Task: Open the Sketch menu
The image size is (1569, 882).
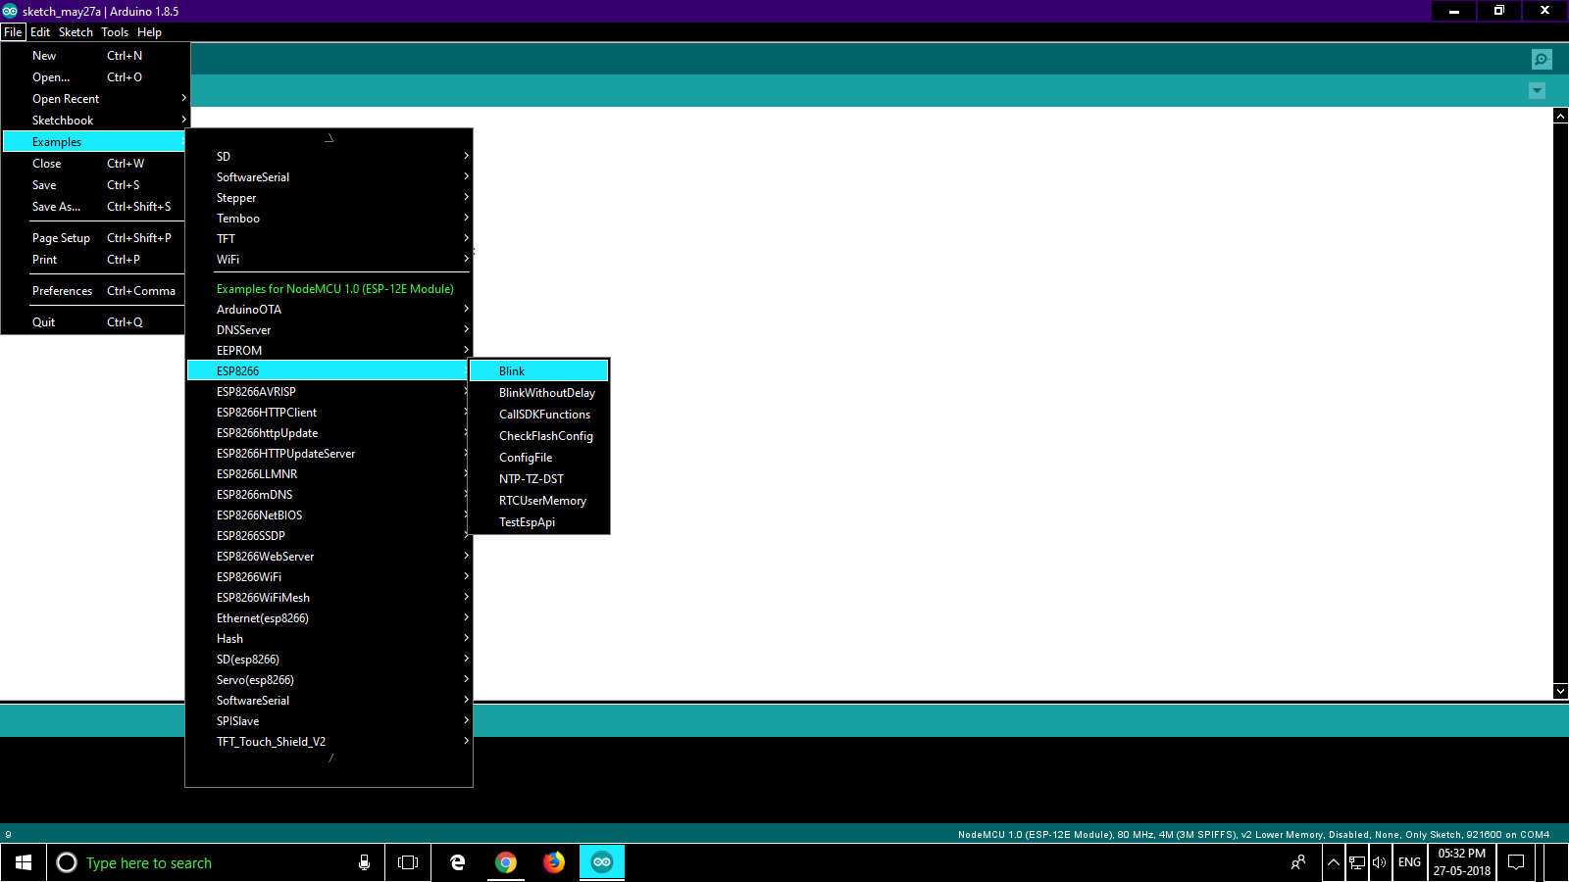Action: 76,32
